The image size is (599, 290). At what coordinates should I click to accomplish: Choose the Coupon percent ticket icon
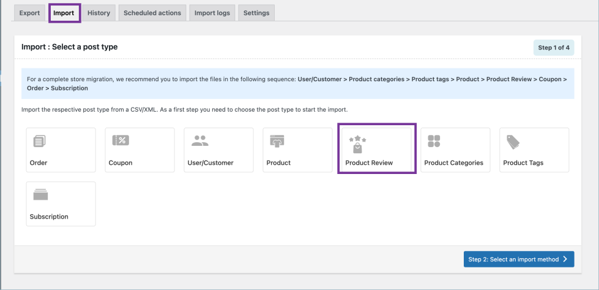pos(121,140)
